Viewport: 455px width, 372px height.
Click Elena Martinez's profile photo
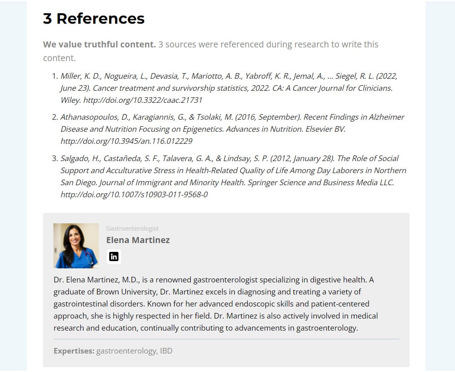click(76, 246)
